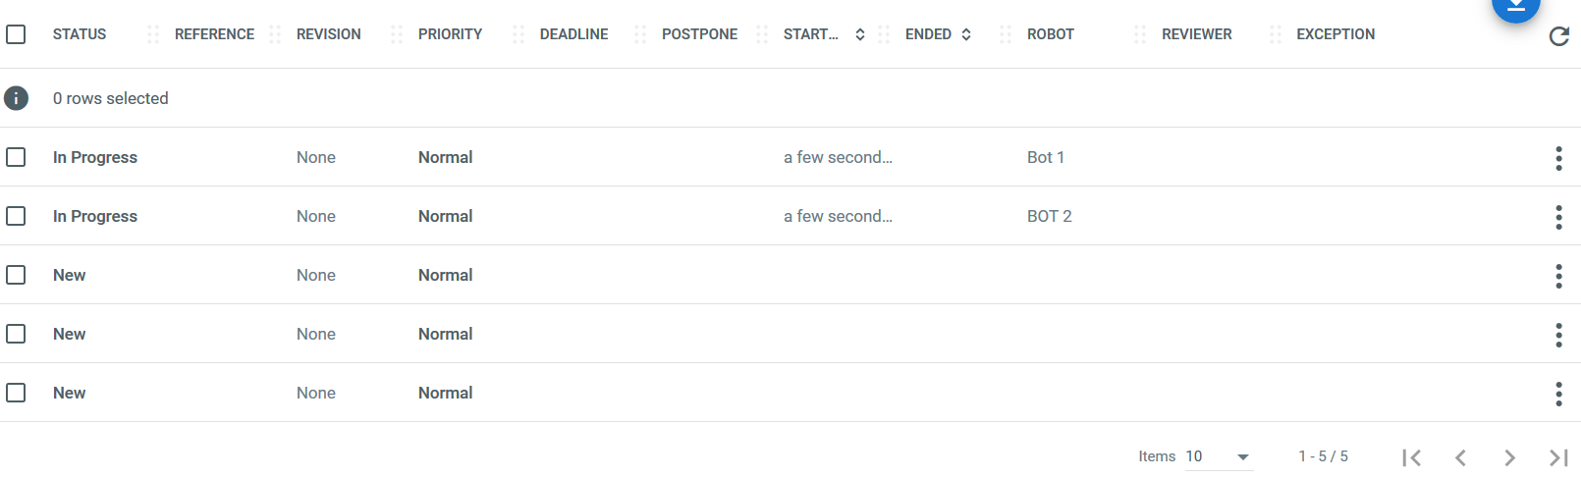Image resolution: width=1581 pixels, height=479 pixels.
Task: Click the drag handle before the Reference column
Action: [153, 34]
